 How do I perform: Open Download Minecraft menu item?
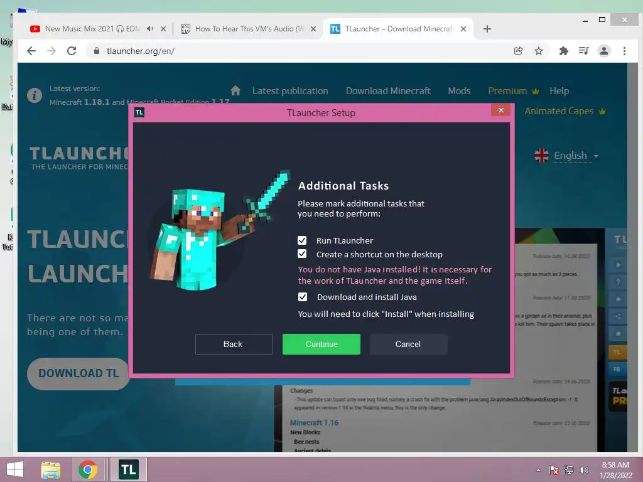(x=388, y=91)
